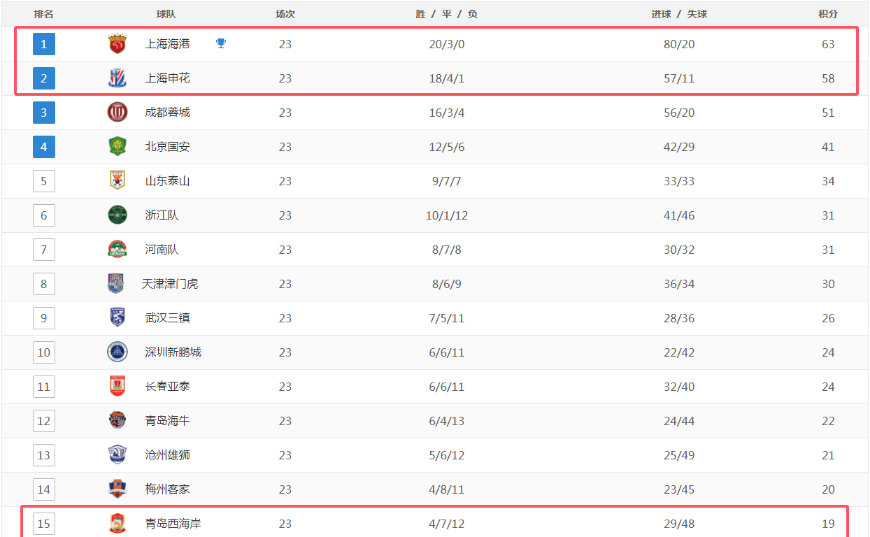Click the 天津津门虎 team logo
The image size is (870, 537).
[116, 284]
